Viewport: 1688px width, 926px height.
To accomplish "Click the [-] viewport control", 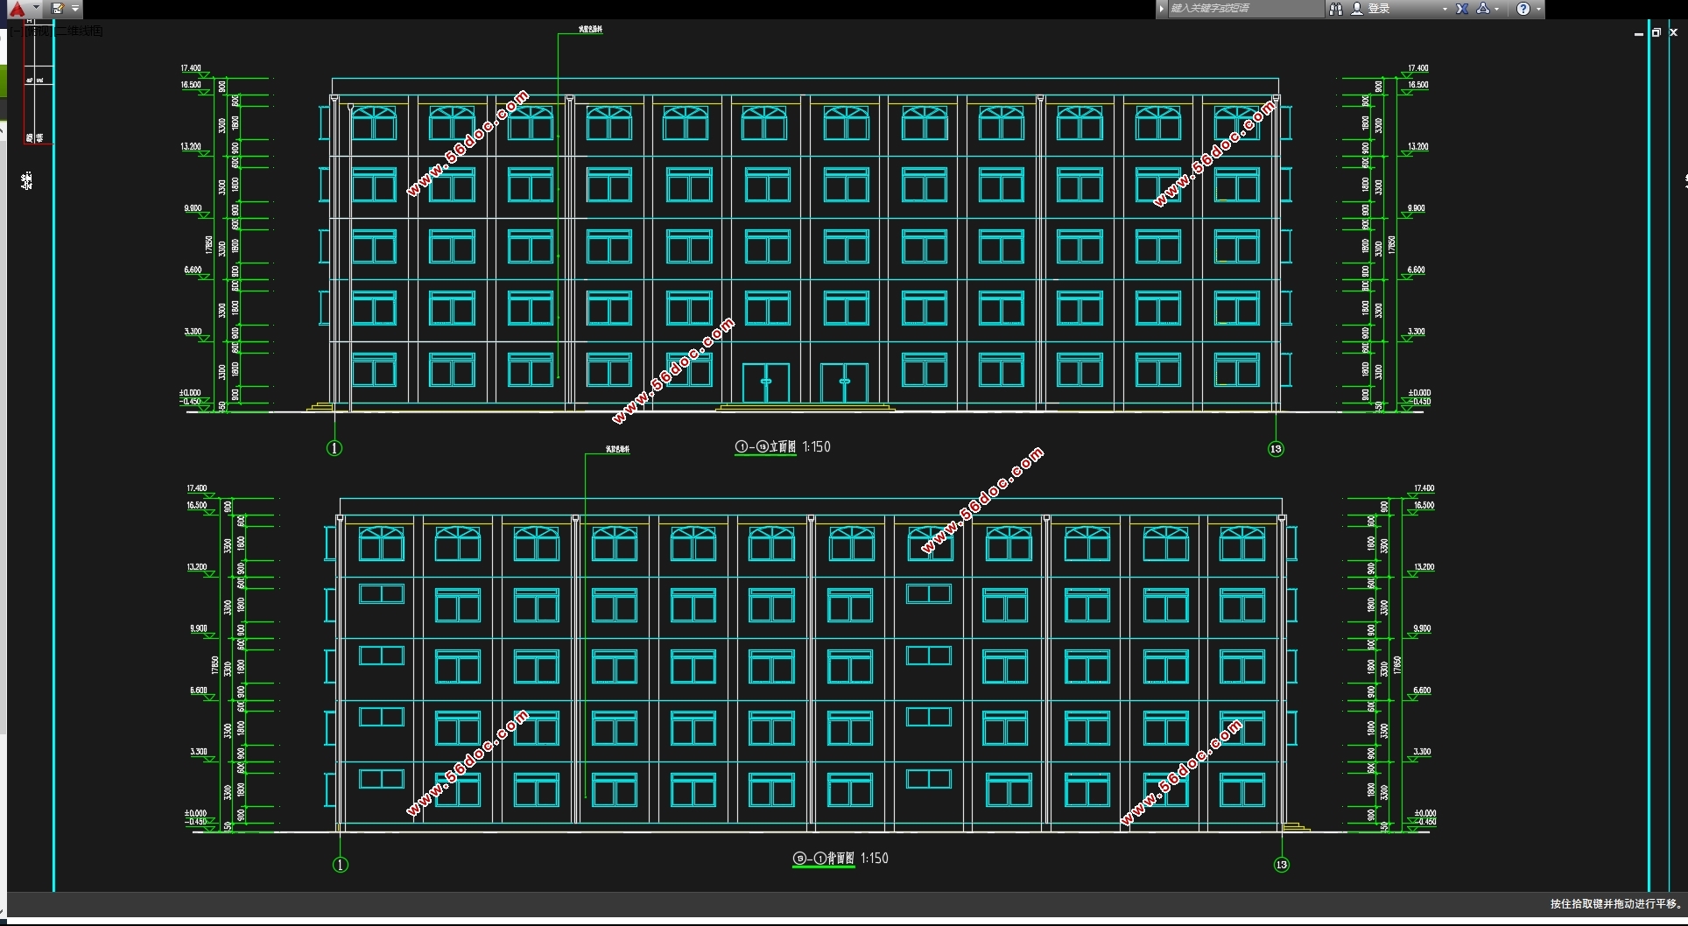I will 17,31.
